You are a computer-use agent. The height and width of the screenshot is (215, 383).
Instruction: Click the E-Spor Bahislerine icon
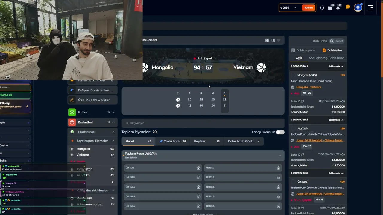tap(72, 90)
